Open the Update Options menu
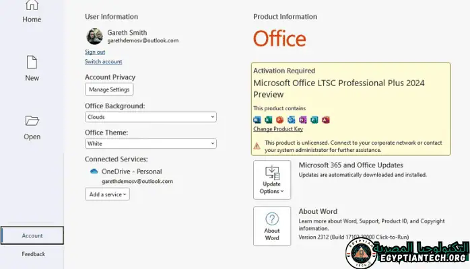Viewport: 470px width, 269px height. click(x=272, y=180)
